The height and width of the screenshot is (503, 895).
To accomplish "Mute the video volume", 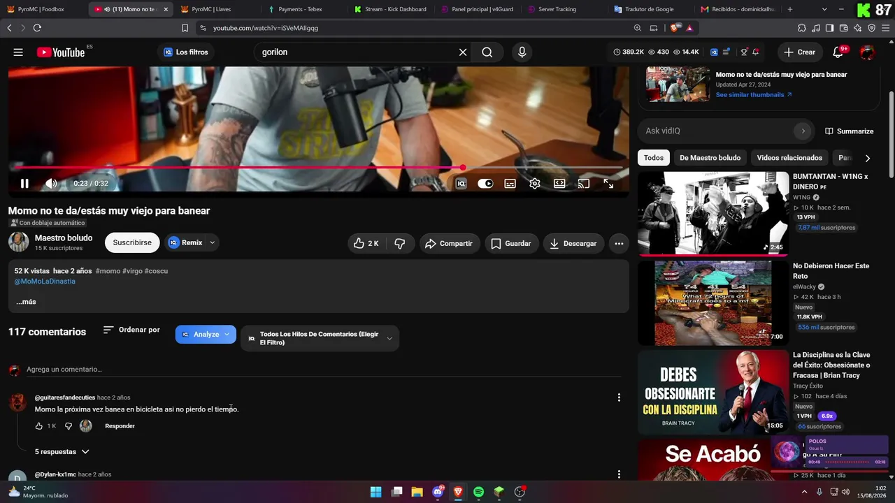I will [x=51, y=184].
